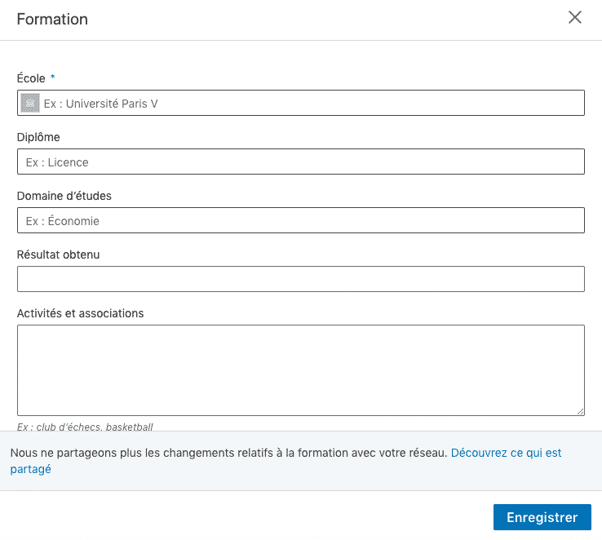Click the "club d'échecs, basketball" hint text
This screenshot has width=602, height=540.
[85, 427]
